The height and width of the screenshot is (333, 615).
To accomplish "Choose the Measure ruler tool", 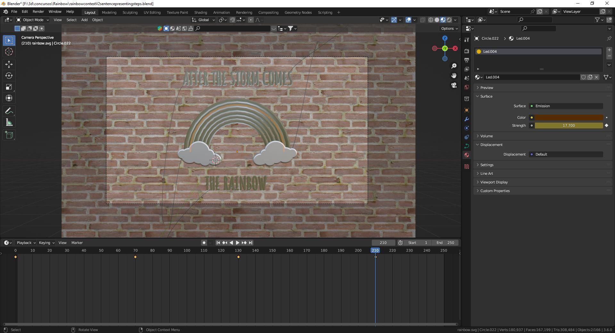I will point(9,123).
